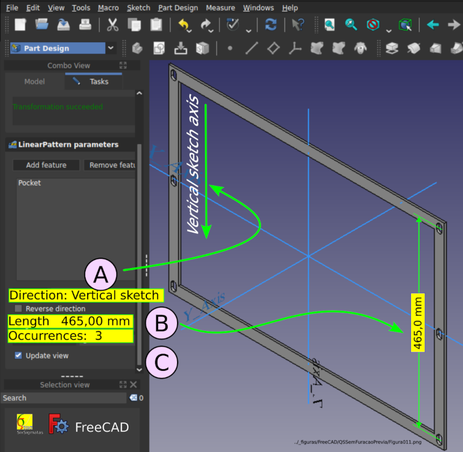
Task: Enable Reverse direction checkbox
Action: coord(19,308)
